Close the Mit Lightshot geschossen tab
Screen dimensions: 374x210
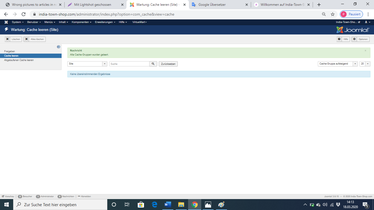click(x=122, y=5)
